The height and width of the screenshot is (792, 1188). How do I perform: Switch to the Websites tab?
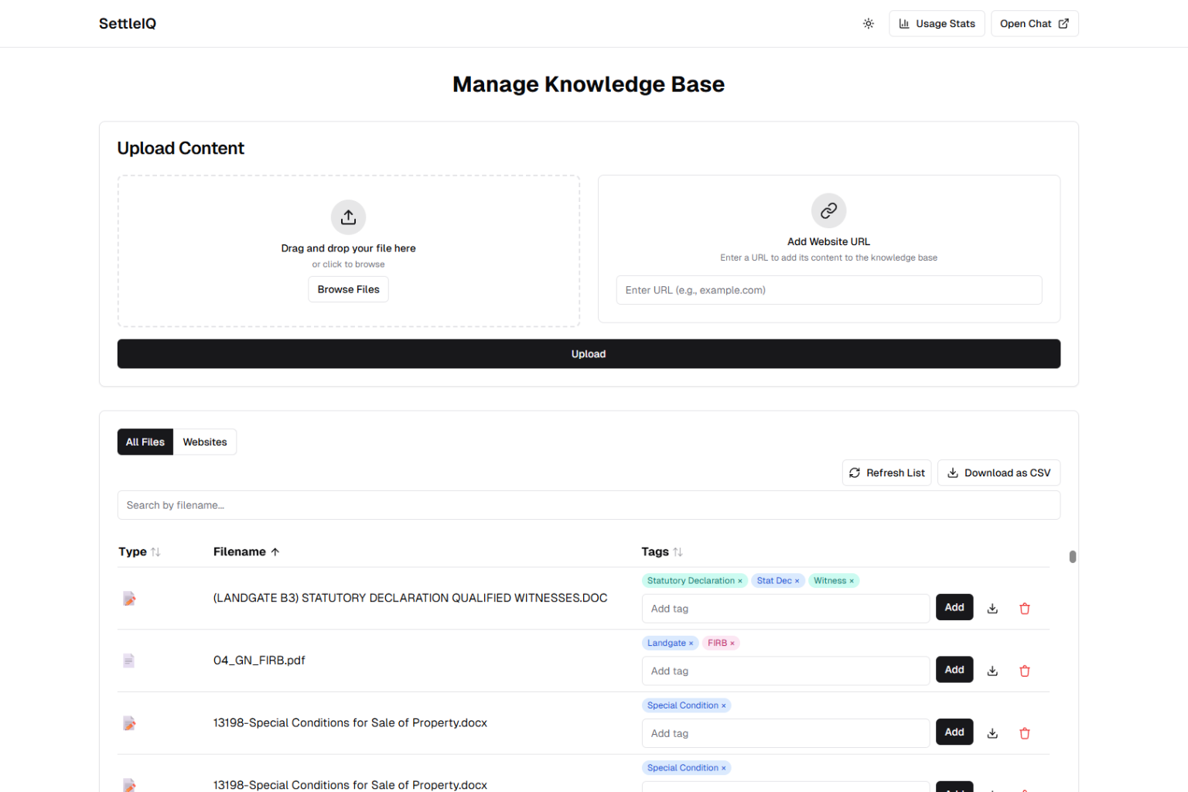pos(204,442)
